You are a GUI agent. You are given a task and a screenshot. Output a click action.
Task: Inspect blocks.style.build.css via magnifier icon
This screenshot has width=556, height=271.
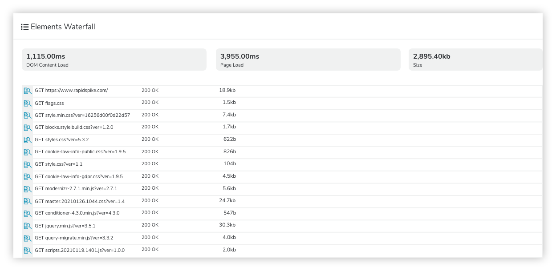click(x=28, y=128)
